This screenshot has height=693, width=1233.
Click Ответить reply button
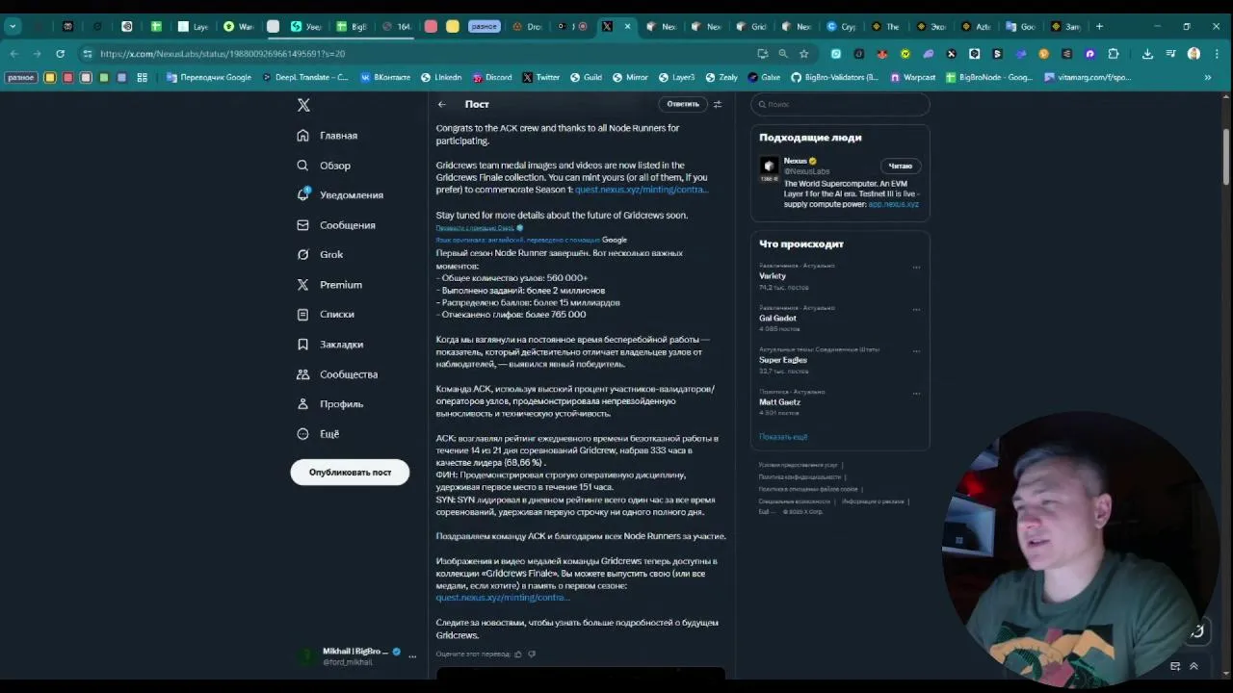683,104
